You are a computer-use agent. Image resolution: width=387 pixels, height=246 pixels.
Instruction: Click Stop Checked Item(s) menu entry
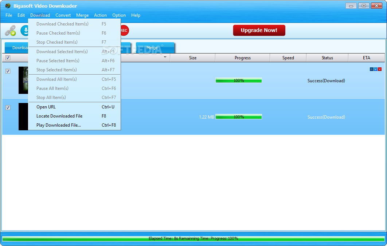point(75,42)
